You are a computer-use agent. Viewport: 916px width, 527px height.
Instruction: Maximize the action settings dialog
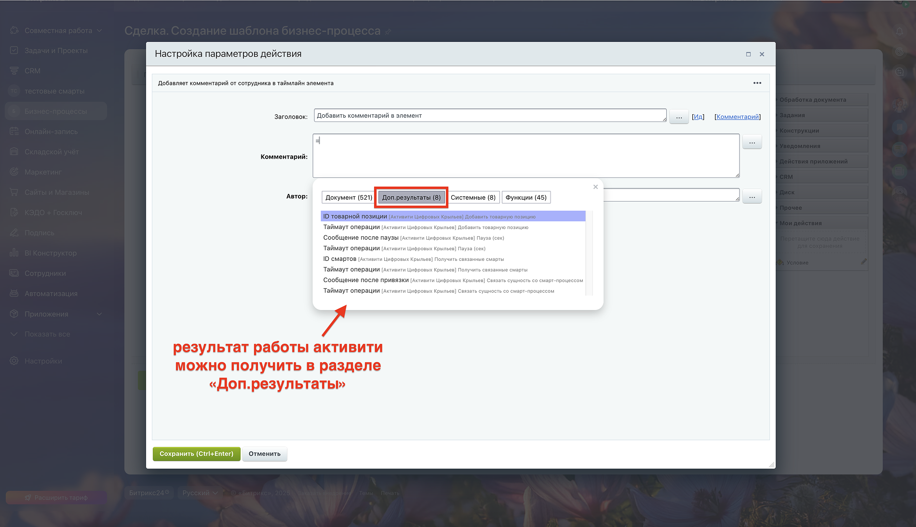pos(748,54)
